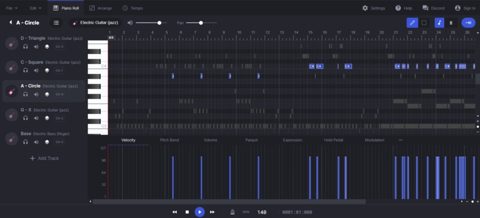Toggle layers icon for A - Circle track

pyautogui.click(x=47, y=94)
